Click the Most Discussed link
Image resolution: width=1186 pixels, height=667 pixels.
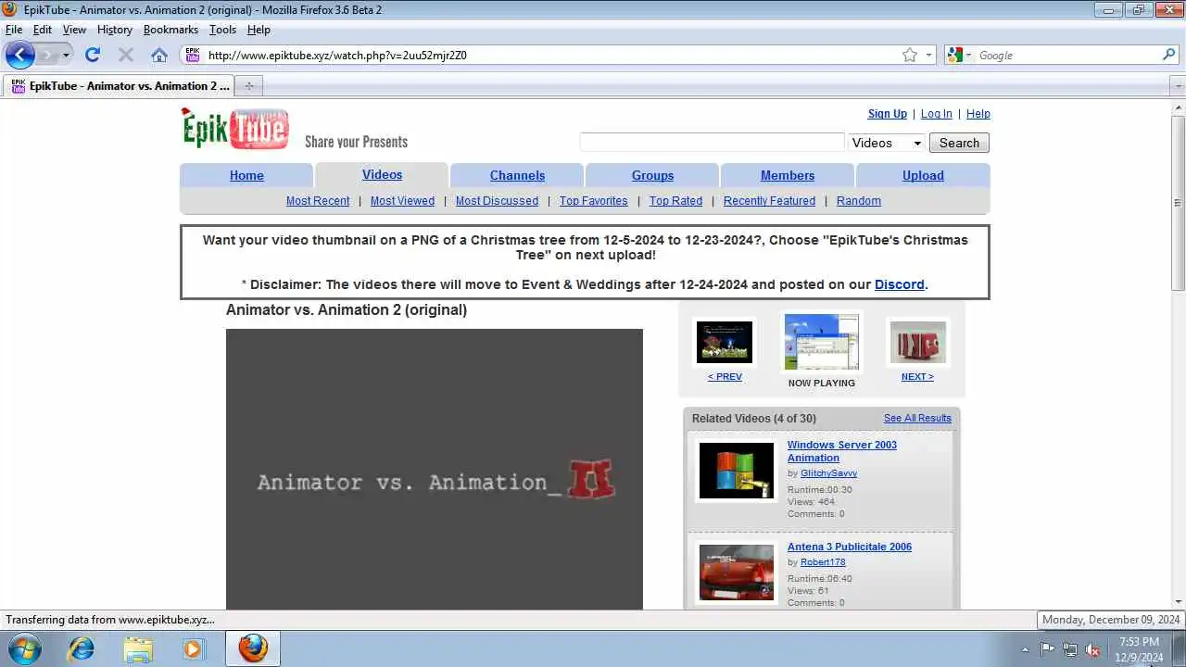(x=497, y=201)
